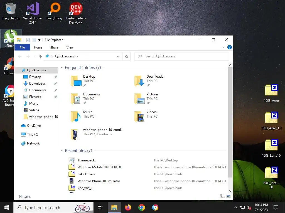
Task: Open Customize Quick Access Toolbar dropdown
Action: coord(39,40)
